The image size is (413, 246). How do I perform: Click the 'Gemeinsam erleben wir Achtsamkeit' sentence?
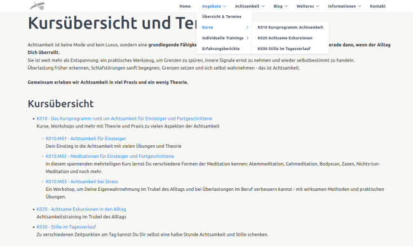[108, 82]
